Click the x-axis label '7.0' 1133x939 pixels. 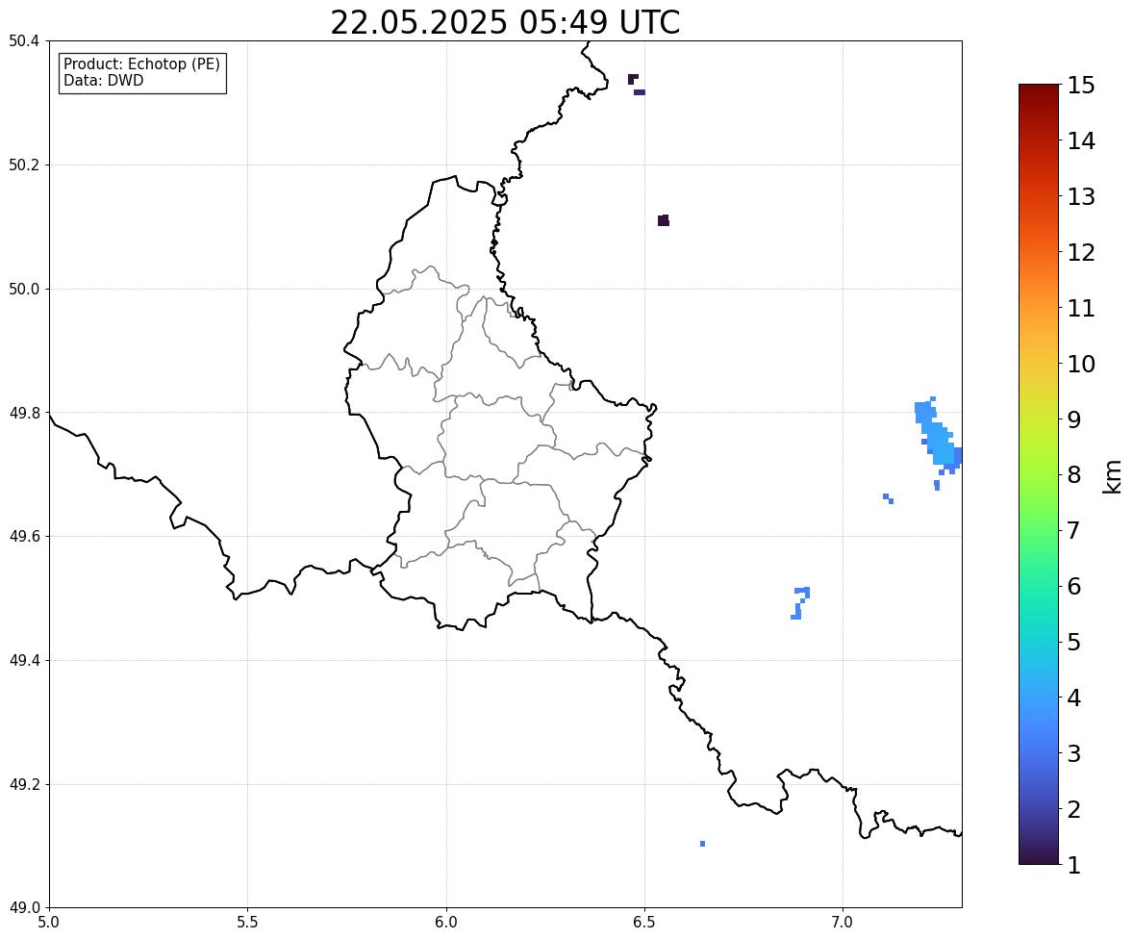coord(843,923)
